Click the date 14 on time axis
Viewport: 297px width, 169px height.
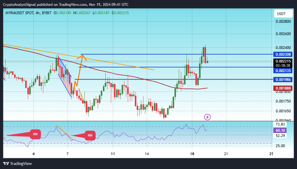tap(147, 154)
